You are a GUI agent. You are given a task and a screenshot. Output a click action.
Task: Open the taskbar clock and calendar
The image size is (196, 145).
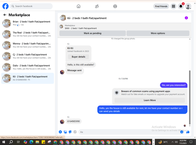pos(183,142)
